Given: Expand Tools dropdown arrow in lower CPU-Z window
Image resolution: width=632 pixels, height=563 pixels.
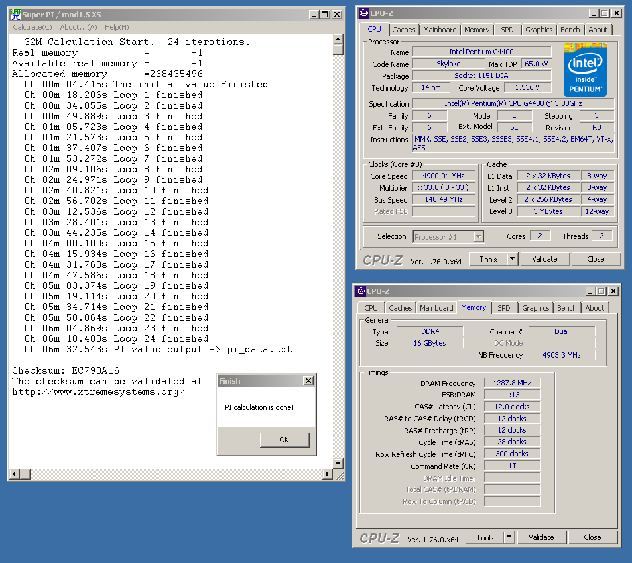Looking at the screenshot, I should [509, 537].
